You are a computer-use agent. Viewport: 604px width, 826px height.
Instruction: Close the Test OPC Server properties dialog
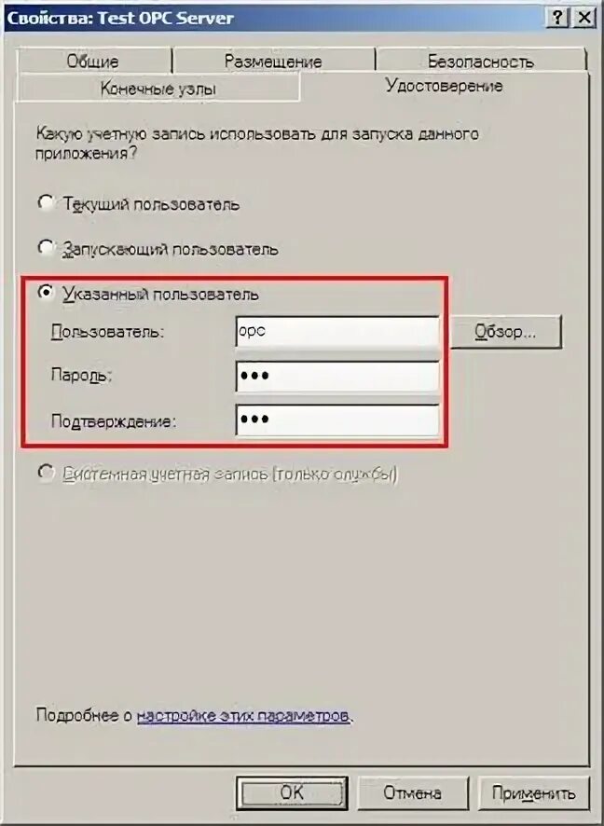tap(584, 18)
